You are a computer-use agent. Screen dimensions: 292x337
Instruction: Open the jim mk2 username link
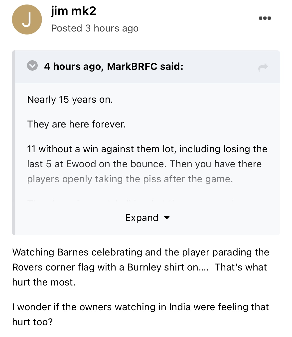[73, 11]
